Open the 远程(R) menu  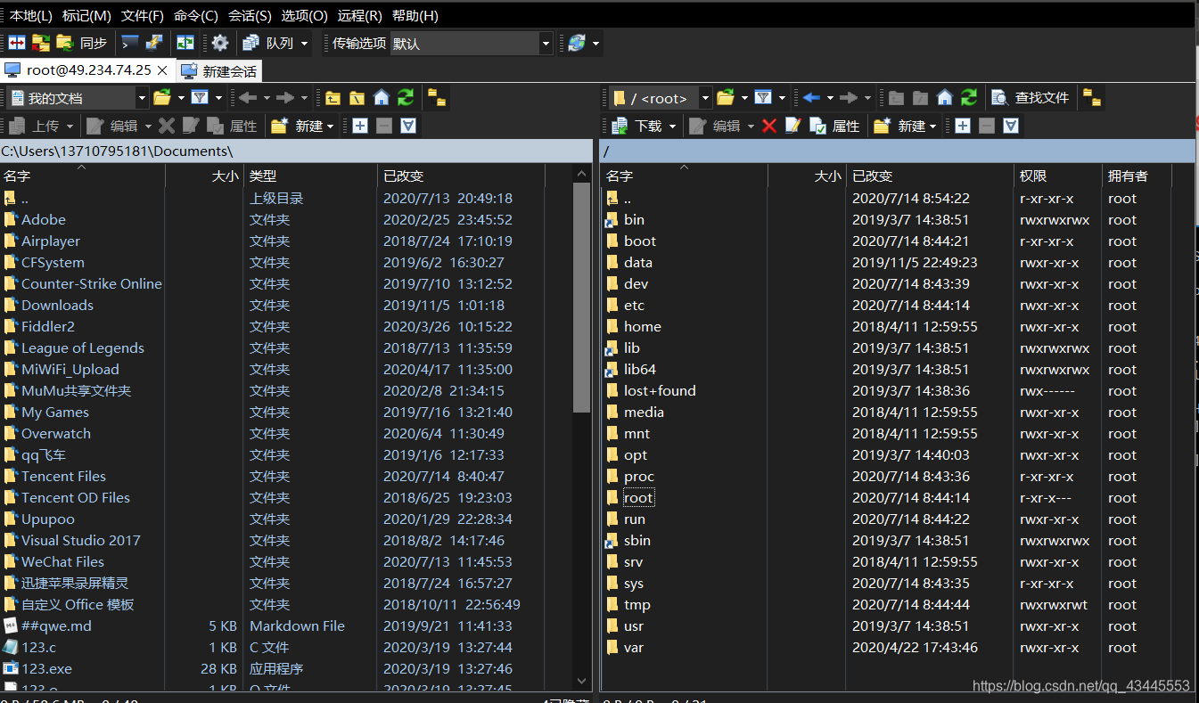point(359,16)
